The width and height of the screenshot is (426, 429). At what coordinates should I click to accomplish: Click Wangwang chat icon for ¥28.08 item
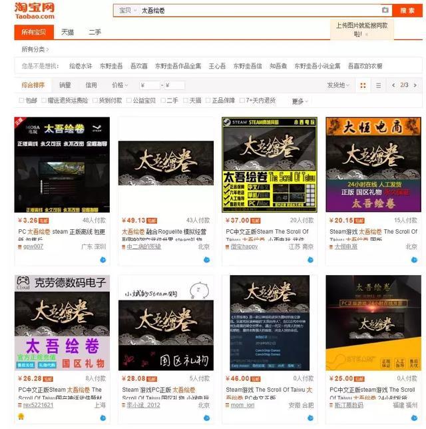(x=207, y=418)
